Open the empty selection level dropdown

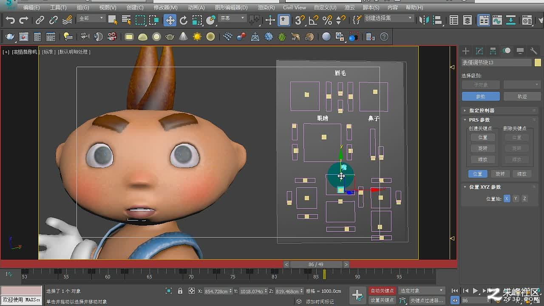click(x=522, y=85)
